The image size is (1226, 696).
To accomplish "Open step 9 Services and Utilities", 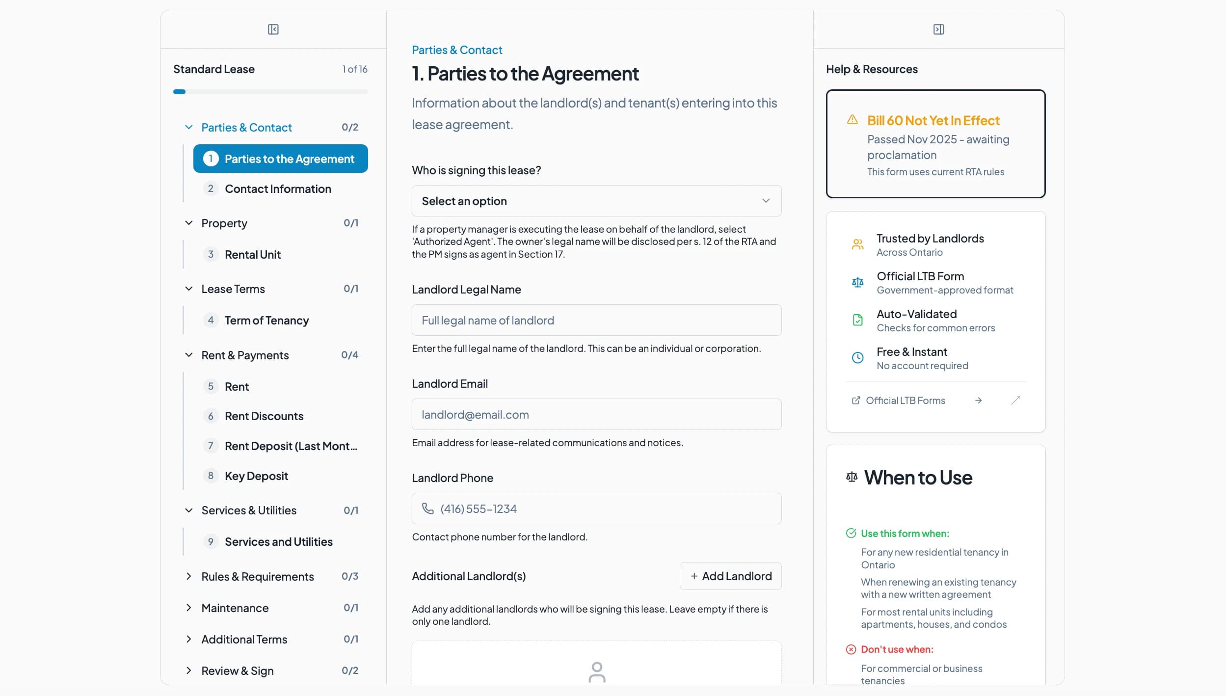I will [280, 541].
